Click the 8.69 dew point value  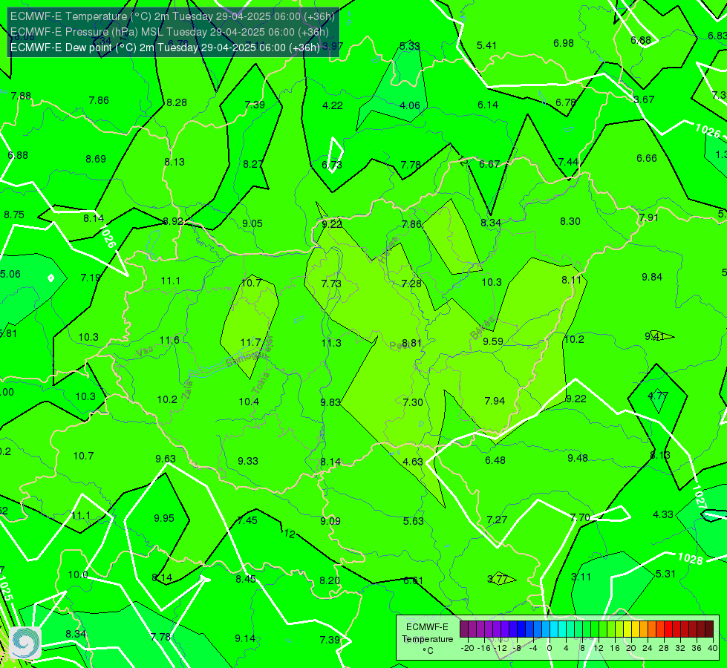click(96, 160)
